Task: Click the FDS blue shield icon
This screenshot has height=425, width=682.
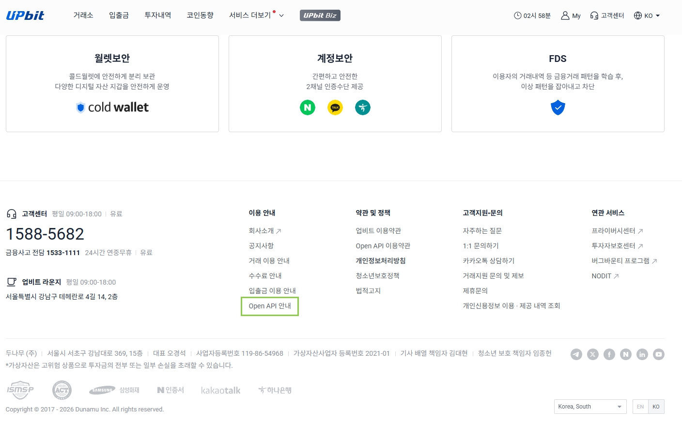Action: click(x=558, y=107)
